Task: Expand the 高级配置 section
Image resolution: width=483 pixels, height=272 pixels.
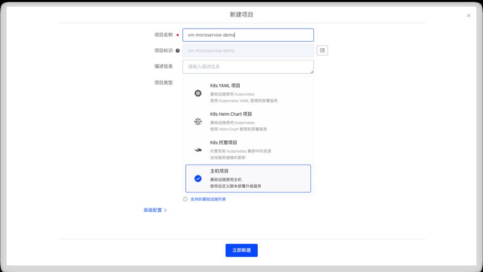Action: point(153,210)
